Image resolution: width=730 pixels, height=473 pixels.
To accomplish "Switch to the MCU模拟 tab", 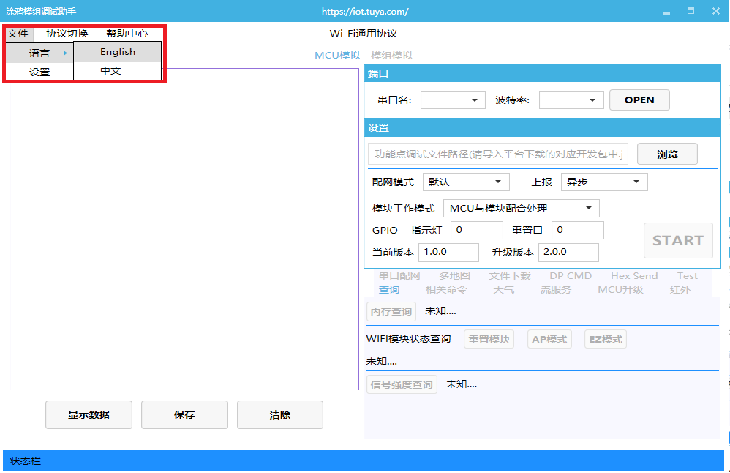I will [337, 56].
